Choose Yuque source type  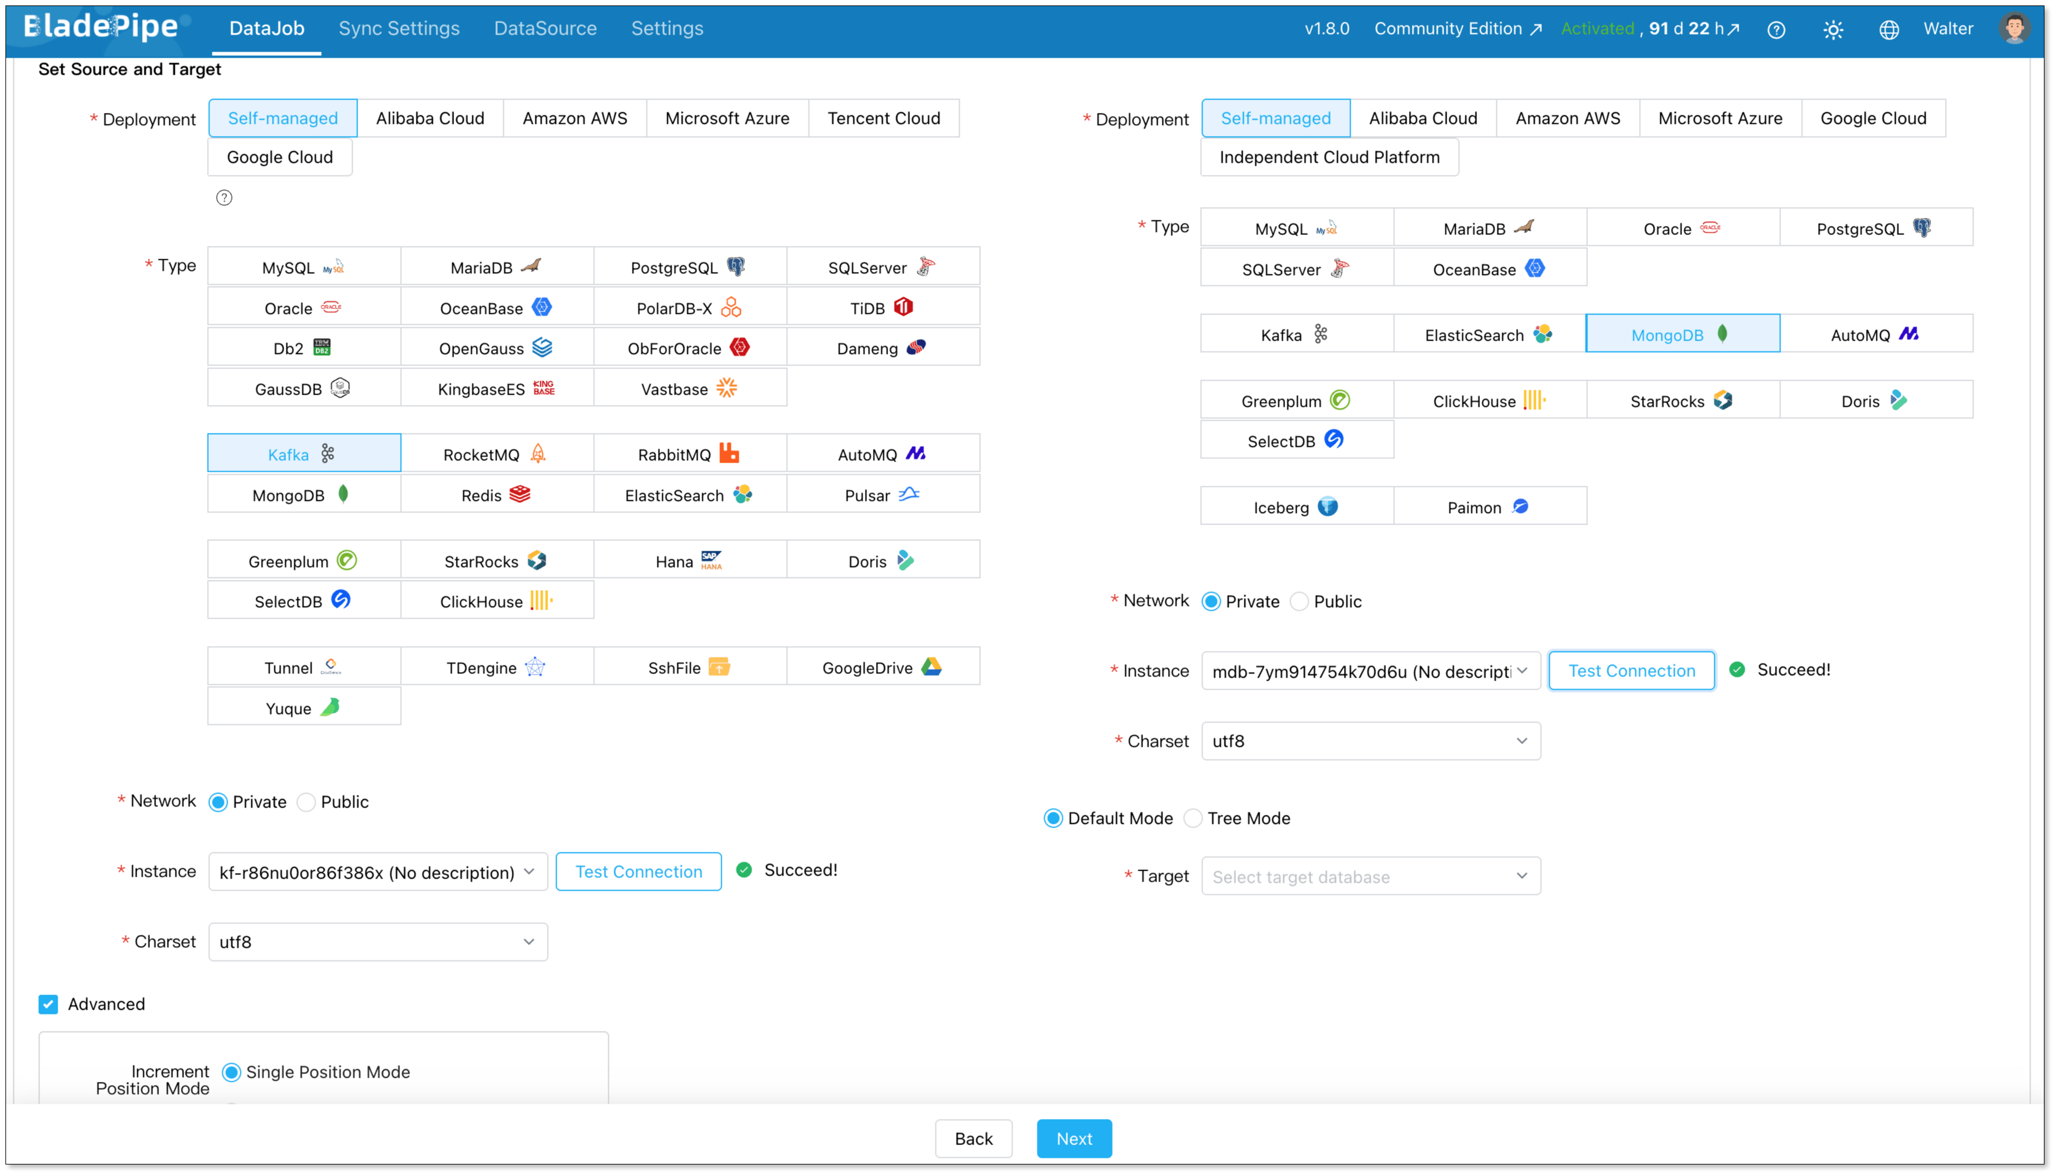point(304,707)
